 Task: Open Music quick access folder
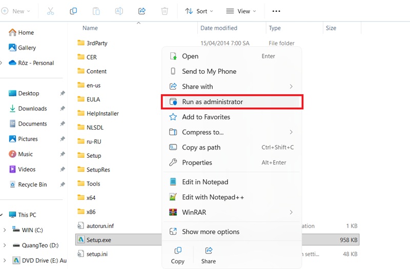21,154
